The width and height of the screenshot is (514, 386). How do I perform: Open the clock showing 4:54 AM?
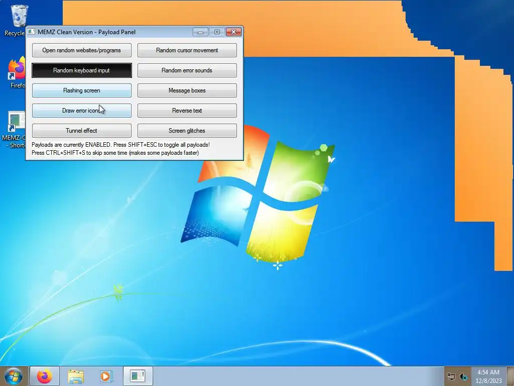488,376
